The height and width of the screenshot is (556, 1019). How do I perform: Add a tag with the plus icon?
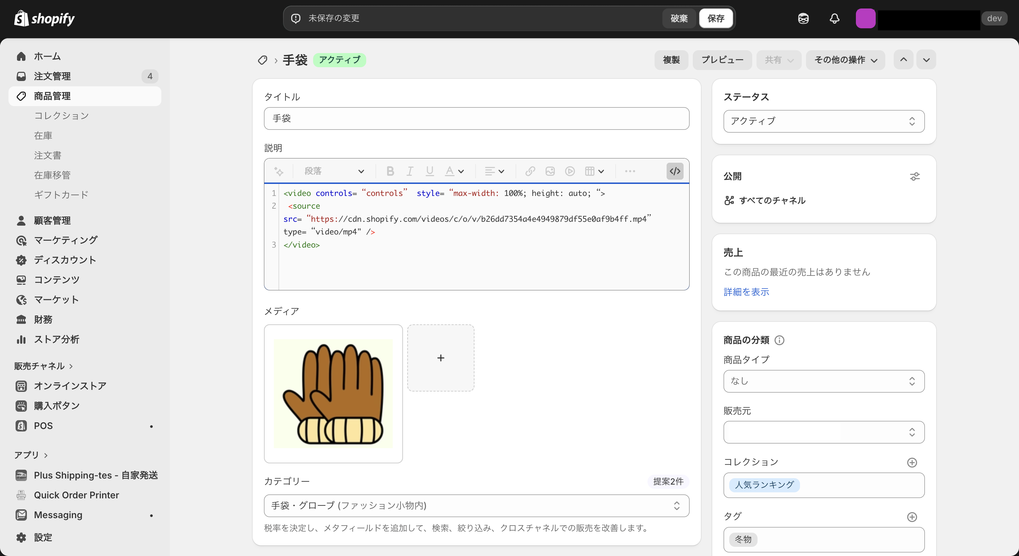click(x=912, y=517)
